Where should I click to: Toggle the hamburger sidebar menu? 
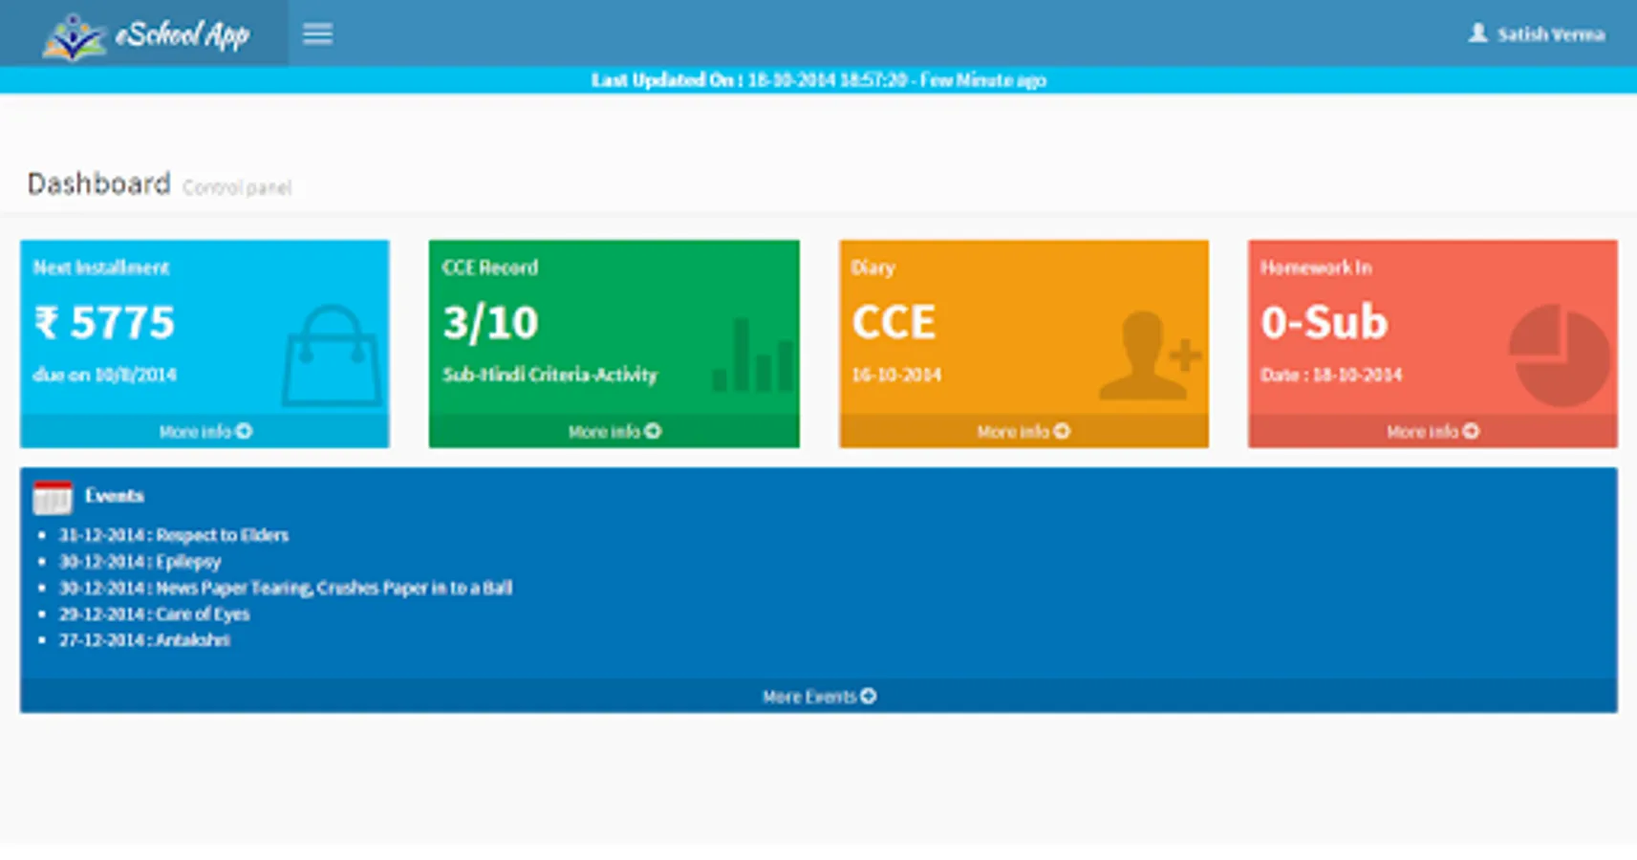point(317,34)
